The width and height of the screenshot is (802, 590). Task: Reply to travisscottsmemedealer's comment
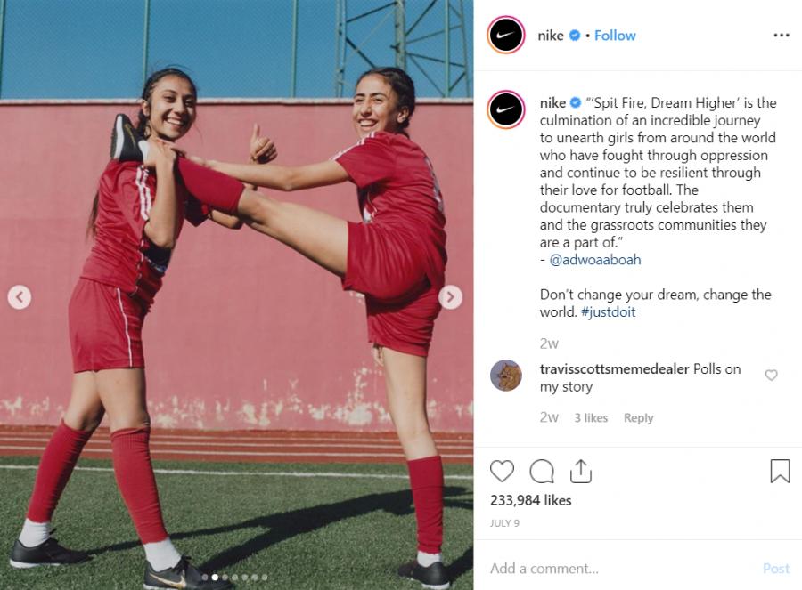pyautogui.click(x=638, y=418)
